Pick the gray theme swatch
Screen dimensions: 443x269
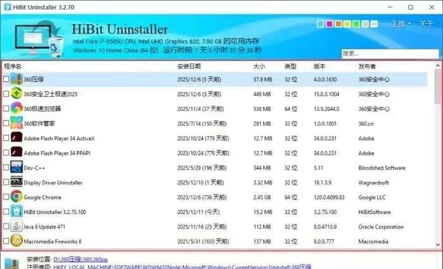pyautogui.click(x=365, y=24)
